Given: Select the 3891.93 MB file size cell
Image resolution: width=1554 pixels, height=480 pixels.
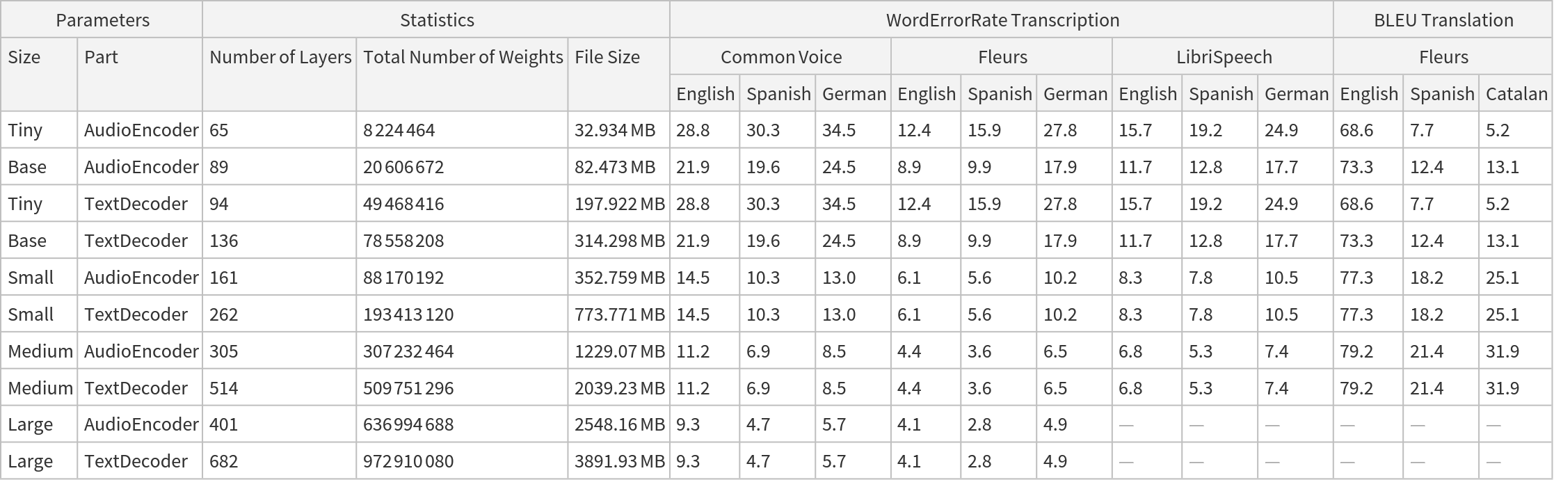Looking at the screenshot, I should [x=619, y=461].
